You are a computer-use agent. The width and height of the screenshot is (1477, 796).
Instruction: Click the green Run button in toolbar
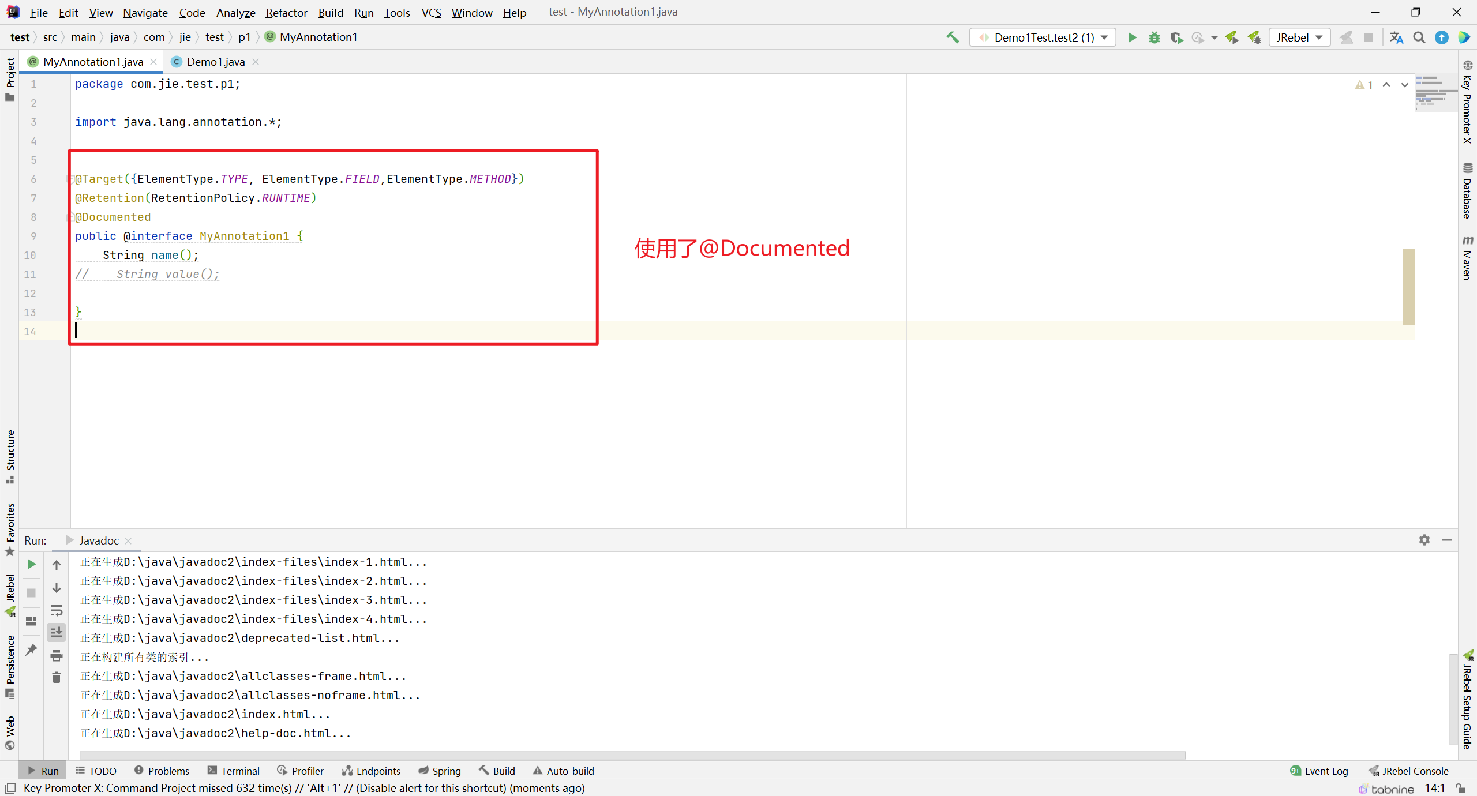pyautogui.click(x=1132, y=37)
